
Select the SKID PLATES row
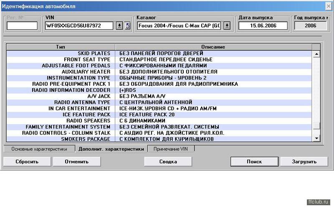coord(159,54)
